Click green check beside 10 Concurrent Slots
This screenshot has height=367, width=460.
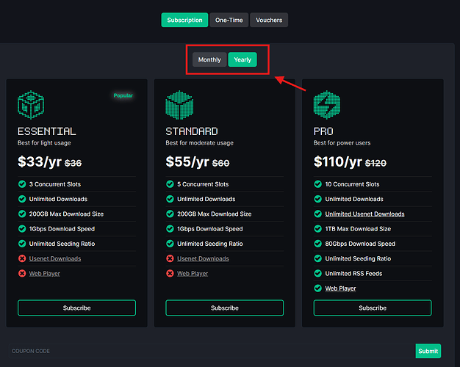pyautogui.click(x=317, y=184)
